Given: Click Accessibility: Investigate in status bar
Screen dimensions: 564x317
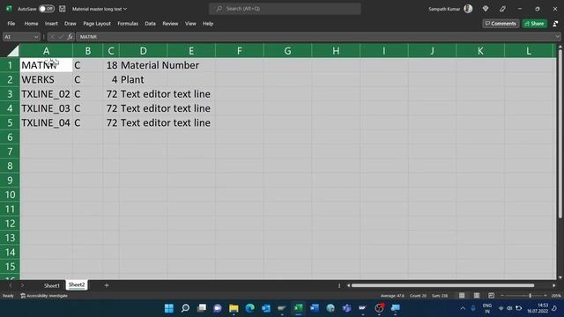Looking at the screenshot, I should 44,296.
